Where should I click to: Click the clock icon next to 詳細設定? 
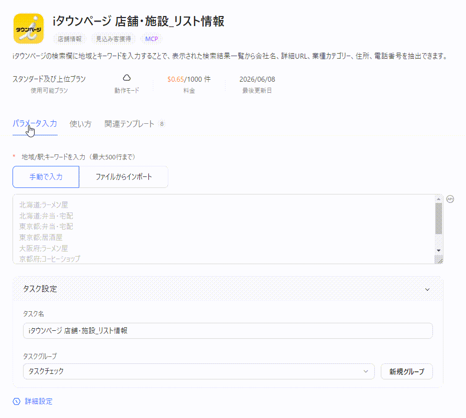click(17, 401)
